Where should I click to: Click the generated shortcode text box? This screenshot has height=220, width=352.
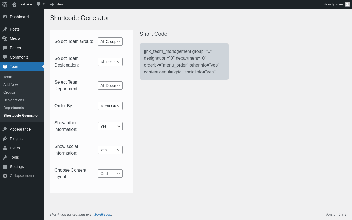coord(184,62)
